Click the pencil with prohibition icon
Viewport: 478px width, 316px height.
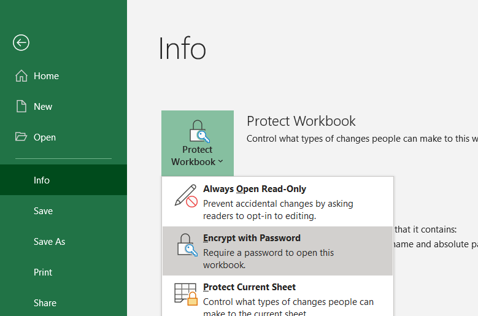pos(186,196)
